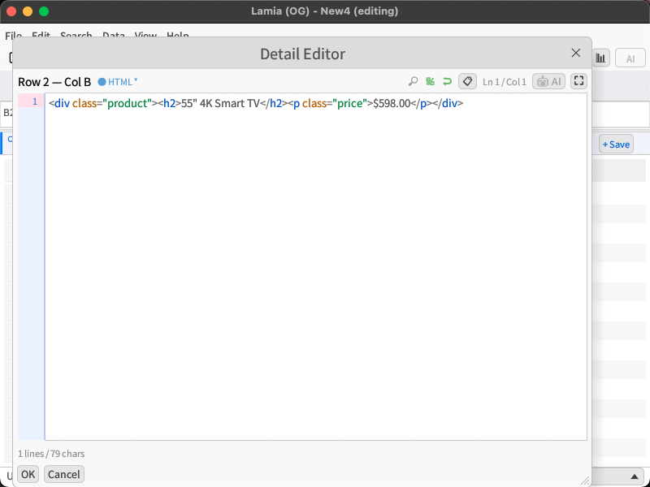The image size is (650, 487).
Task: Expand editor with the fullscreen icon
Action: (578, 81)
